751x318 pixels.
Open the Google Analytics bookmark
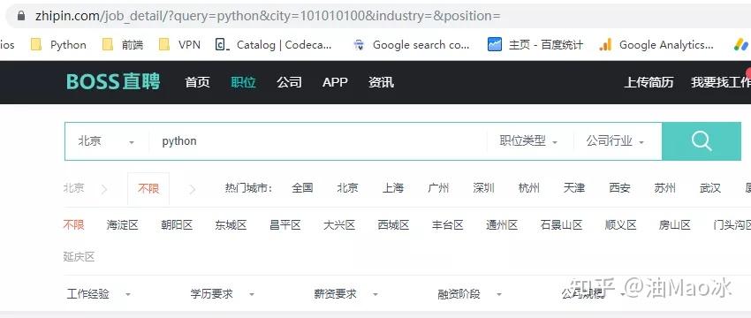coord(656,45)
